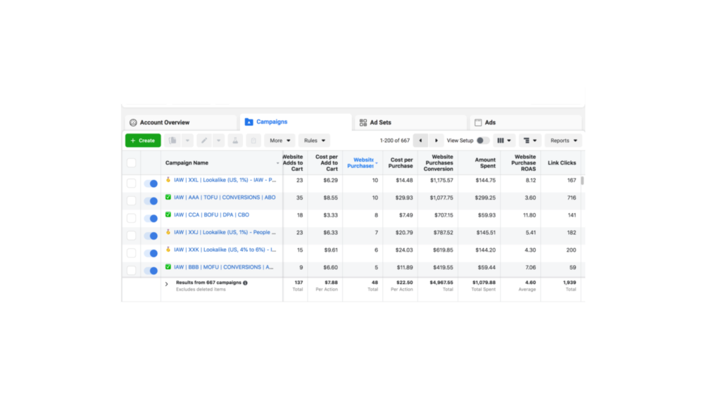Image resolution: width=721 pixels, height=405 pixels.
Task: Switch to the Ad Sets tab
Action: (x=380, y=122)
